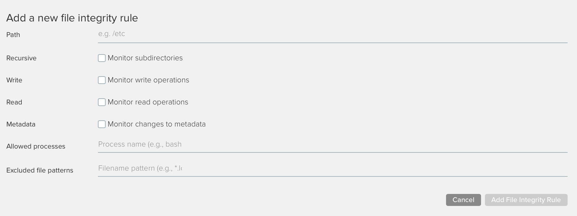Select the 'Metadata' row label
577x216 pixels.
21,124
